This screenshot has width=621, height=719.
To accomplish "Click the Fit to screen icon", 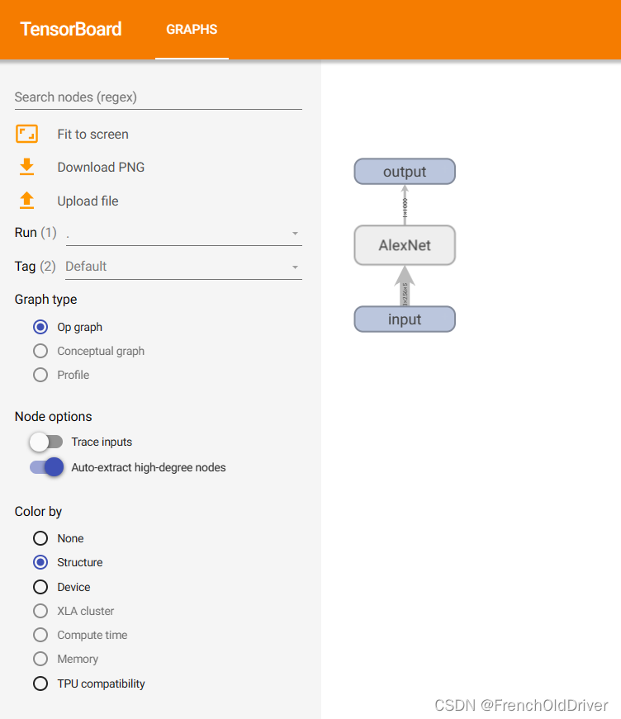I will point(26,134).
